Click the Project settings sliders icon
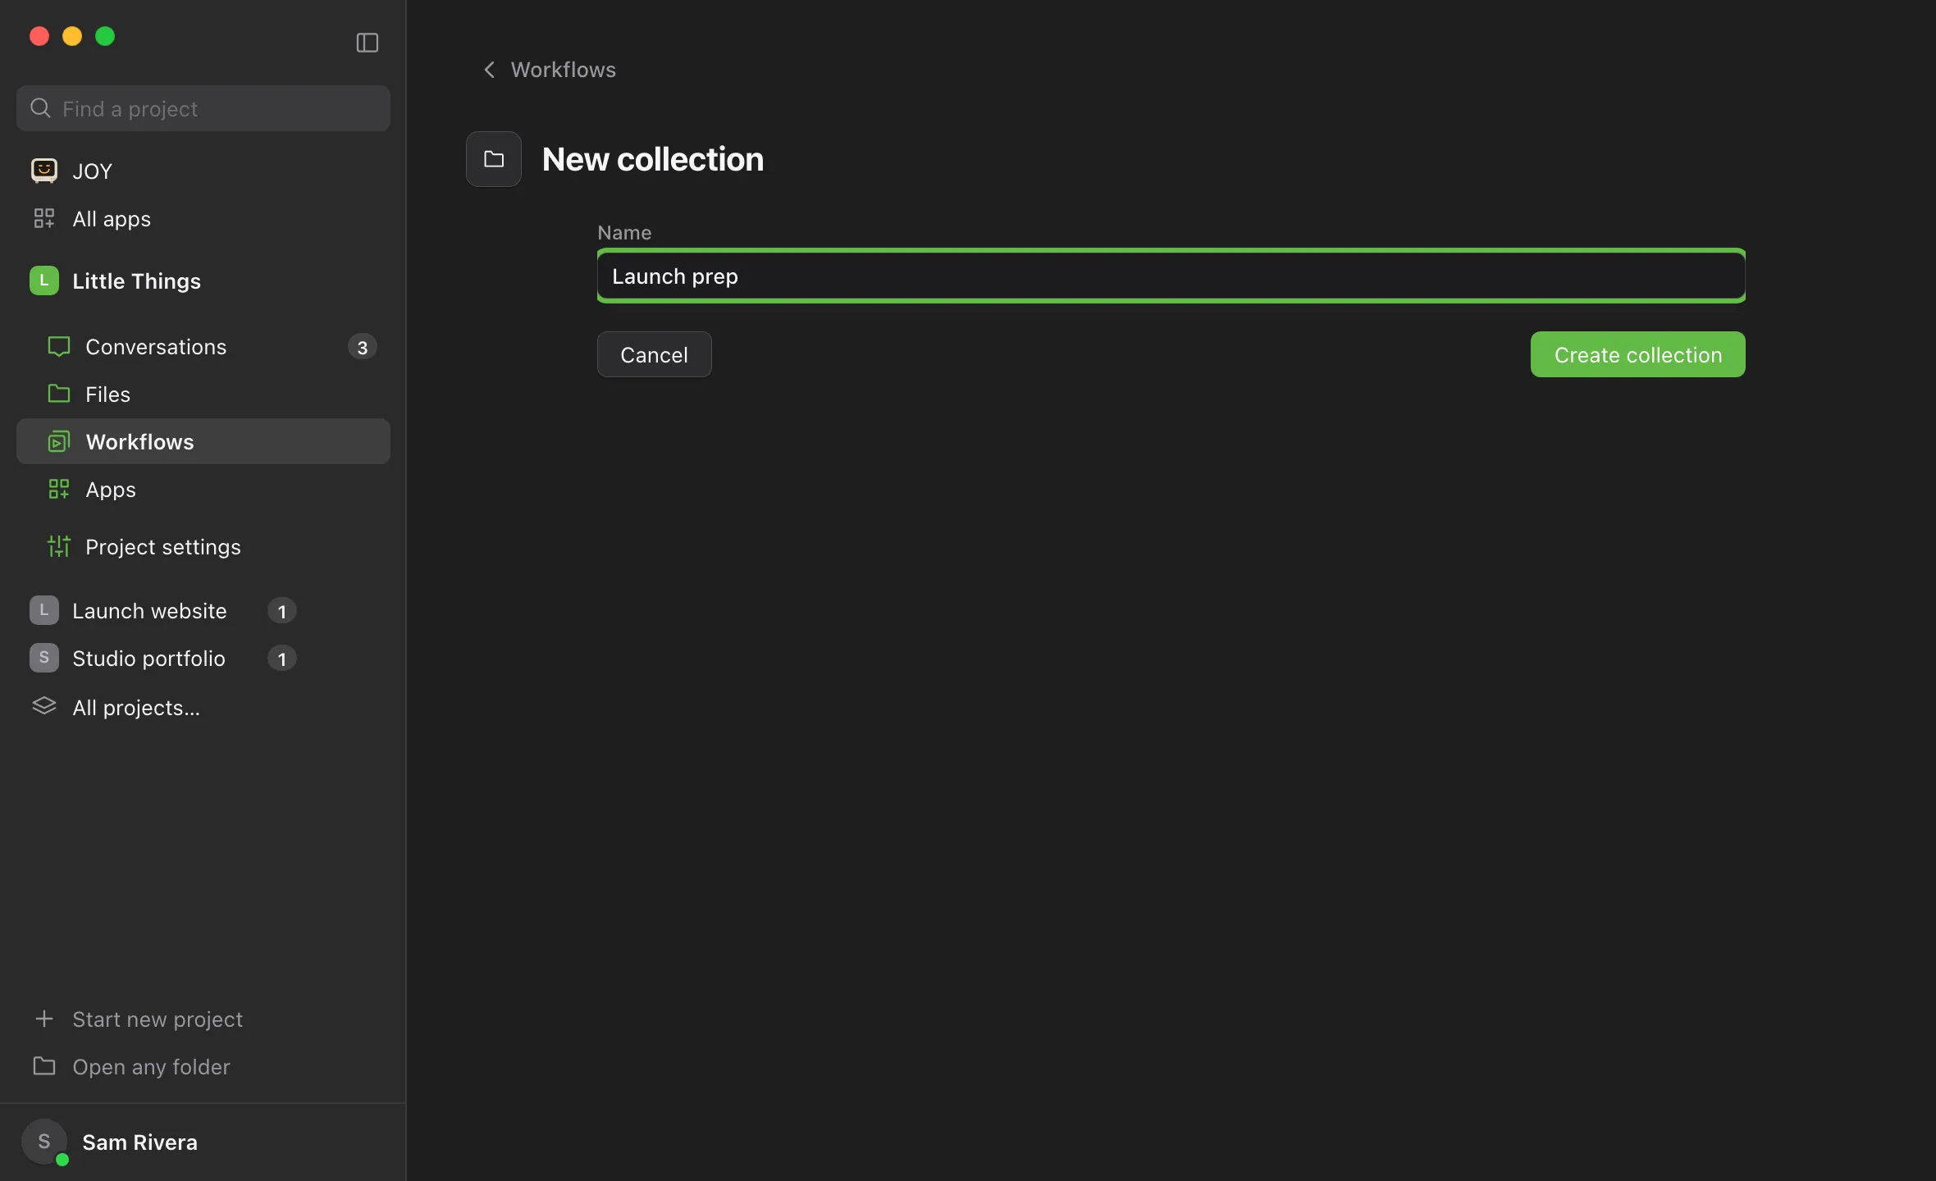Image resolution: width=1936 pixels, height=1181 pixels. pos(59,546)
